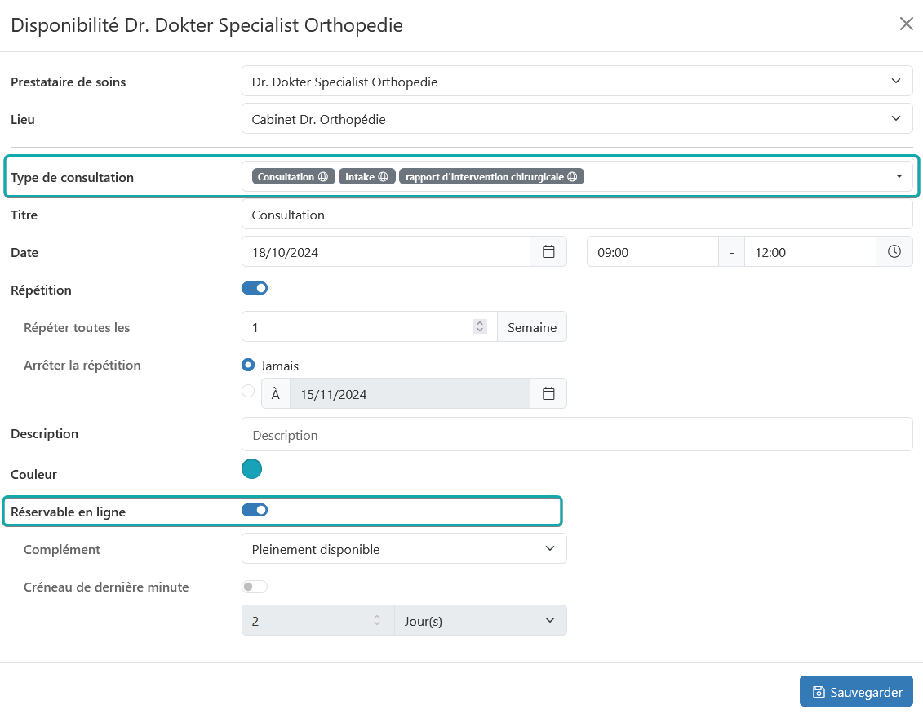Click the end date field 15/11/2024
Image resolution: width=923 pixels, height=718 pixels.
pyautogui.click(x=410, y=394)
